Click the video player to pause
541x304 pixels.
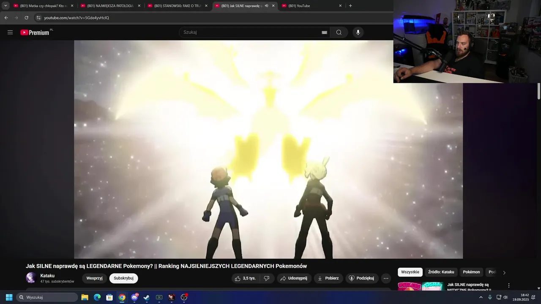[x=268, y=149]
